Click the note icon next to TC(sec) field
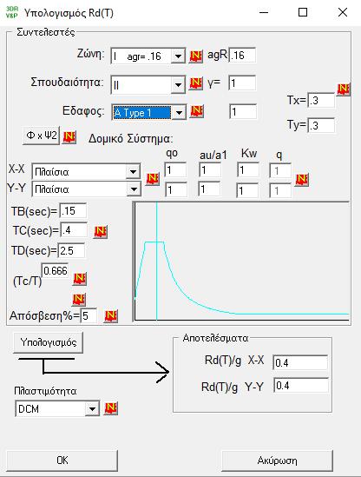This screenshot has width=361, height=477. (101, 232)
